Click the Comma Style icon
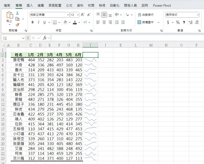 pyautogui.click(x=184, y=22)
